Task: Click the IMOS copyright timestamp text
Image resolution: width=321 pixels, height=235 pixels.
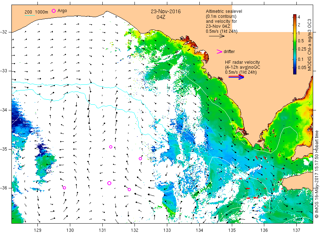Action: [x=317, y=174]
